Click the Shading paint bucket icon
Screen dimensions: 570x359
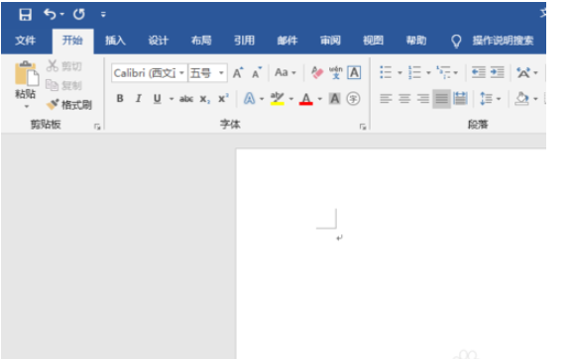(521, 99)
